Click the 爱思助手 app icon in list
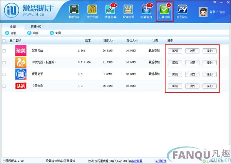 click(x=21, y=74)
